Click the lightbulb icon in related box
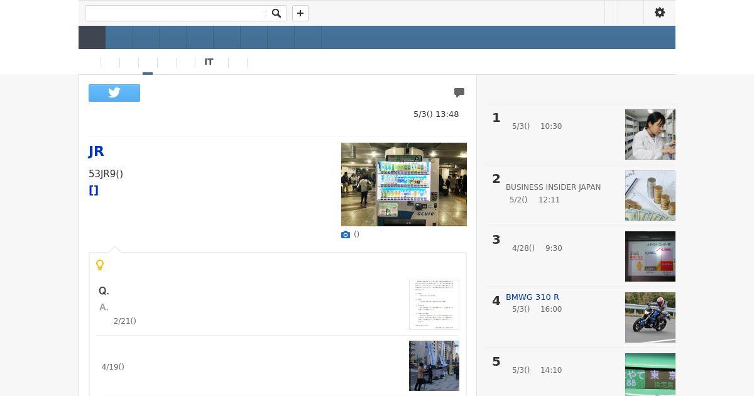754x396 pixels. 100,265
